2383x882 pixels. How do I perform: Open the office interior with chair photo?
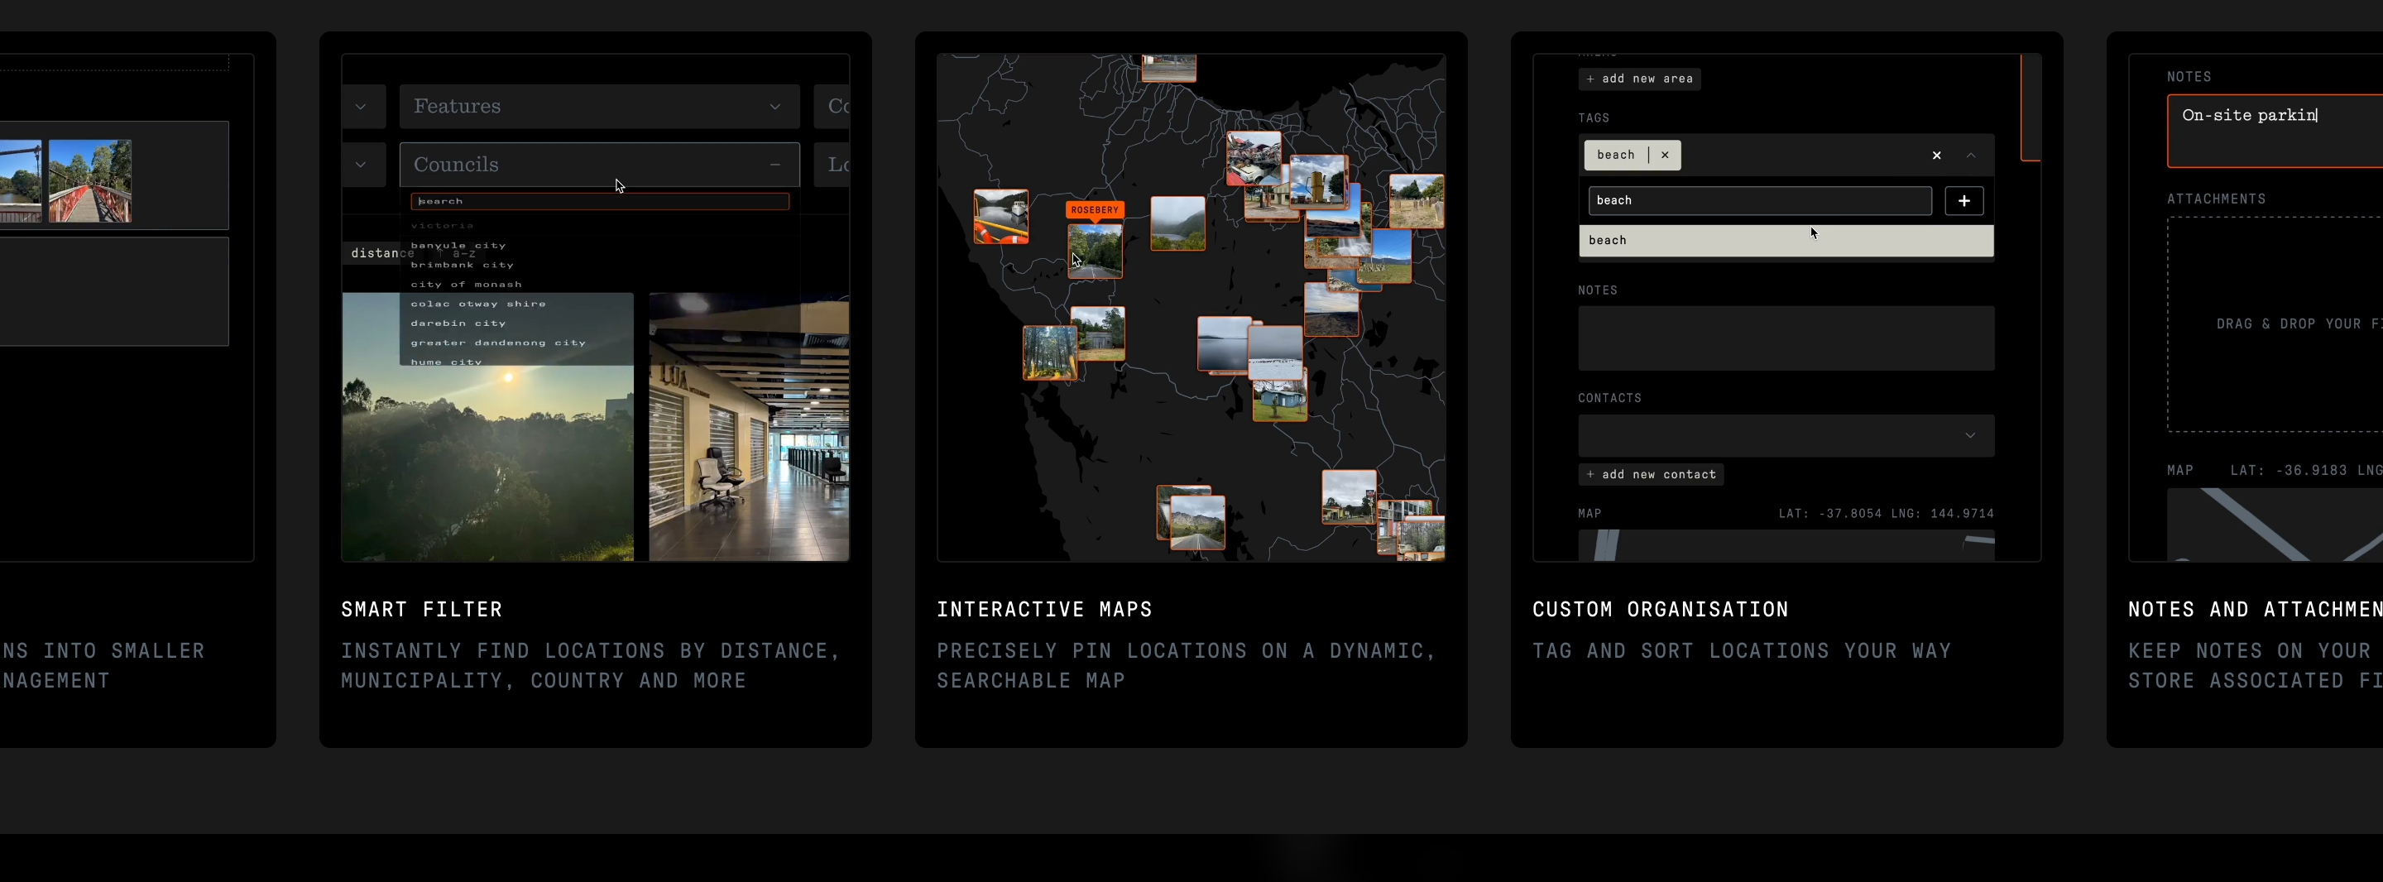748,427
